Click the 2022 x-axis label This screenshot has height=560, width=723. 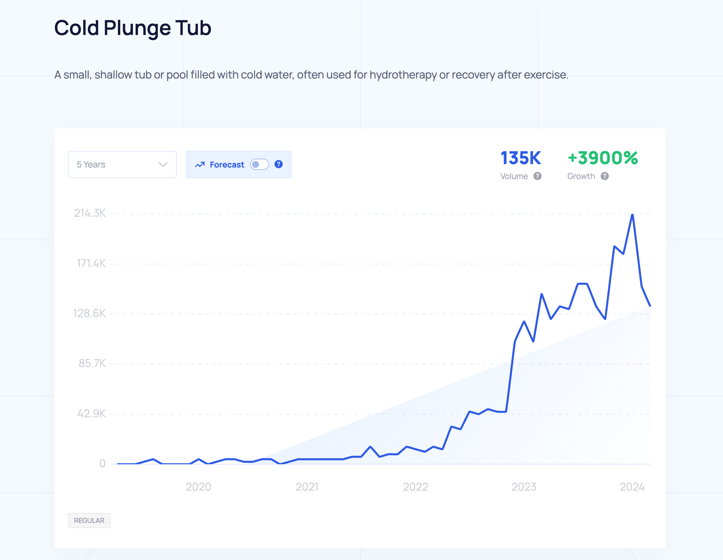click(415, 487)
